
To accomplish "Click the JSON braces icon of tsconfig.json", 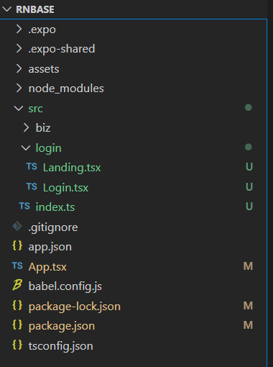I will click(17, 345).
